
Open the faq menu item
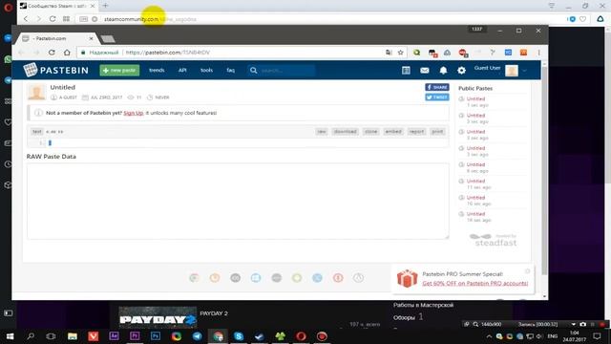(231, 70)
